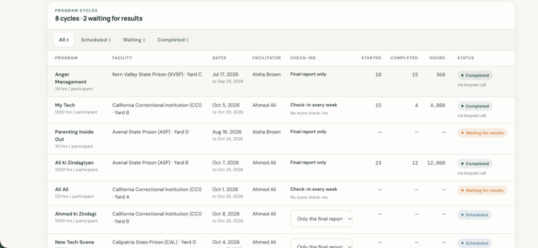The image size is (538, 248).
Task: Click Calipatria State Prison (CAL) · Yard D
Action: click(x=154, y=242)
